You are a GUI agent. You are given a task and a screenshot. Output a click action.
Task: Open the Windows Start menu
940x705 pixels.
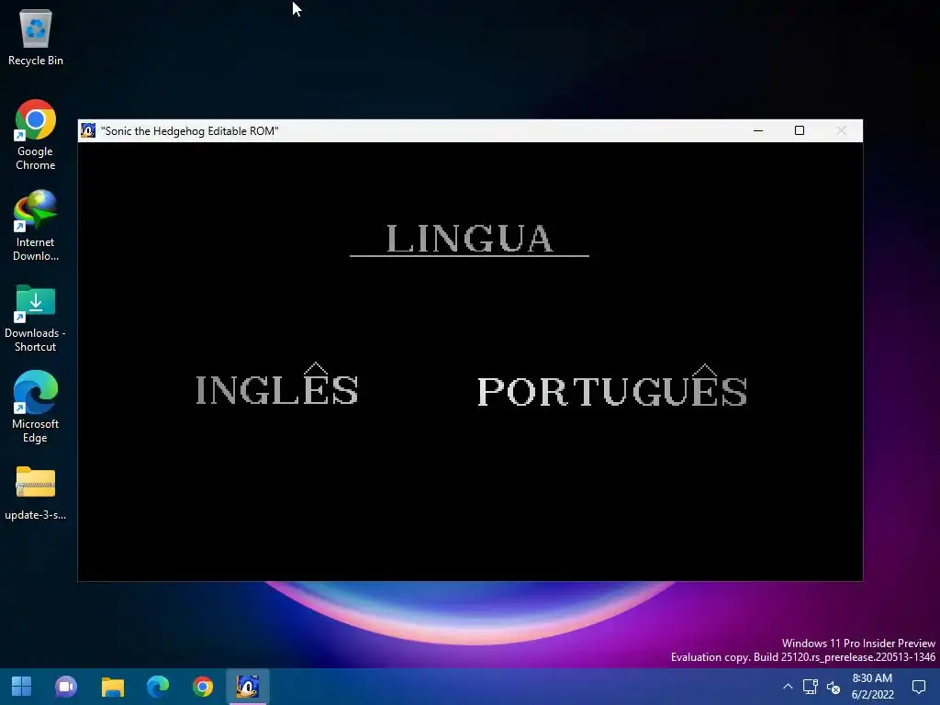click(22, 687)
